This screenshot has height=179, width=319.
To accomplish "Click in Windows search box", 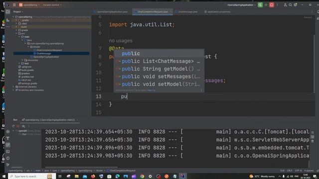I will click(32, 177).
